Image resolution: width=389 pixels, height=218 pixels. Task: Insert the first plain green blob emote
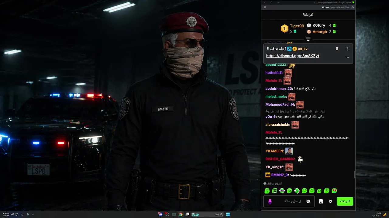[x=267, y=191]
